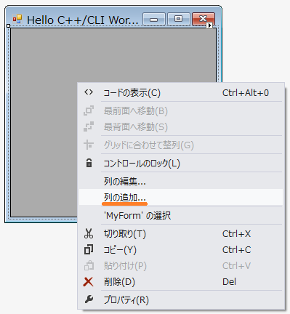290x314 pixels.
Task: Click the Ctrl+Alt+0 shortcut text
Action: (x=246, y=93)
